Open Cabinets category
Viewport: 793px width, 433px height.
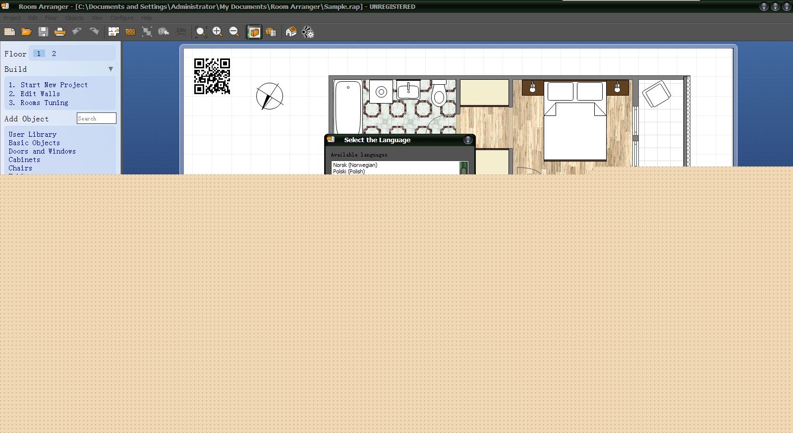[24, 160]
